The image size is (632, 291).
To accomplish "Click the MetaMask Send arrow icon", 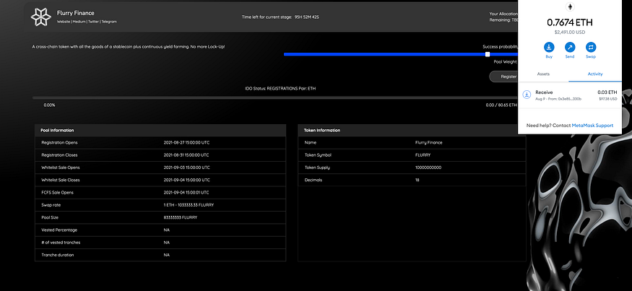I will 570,47.
